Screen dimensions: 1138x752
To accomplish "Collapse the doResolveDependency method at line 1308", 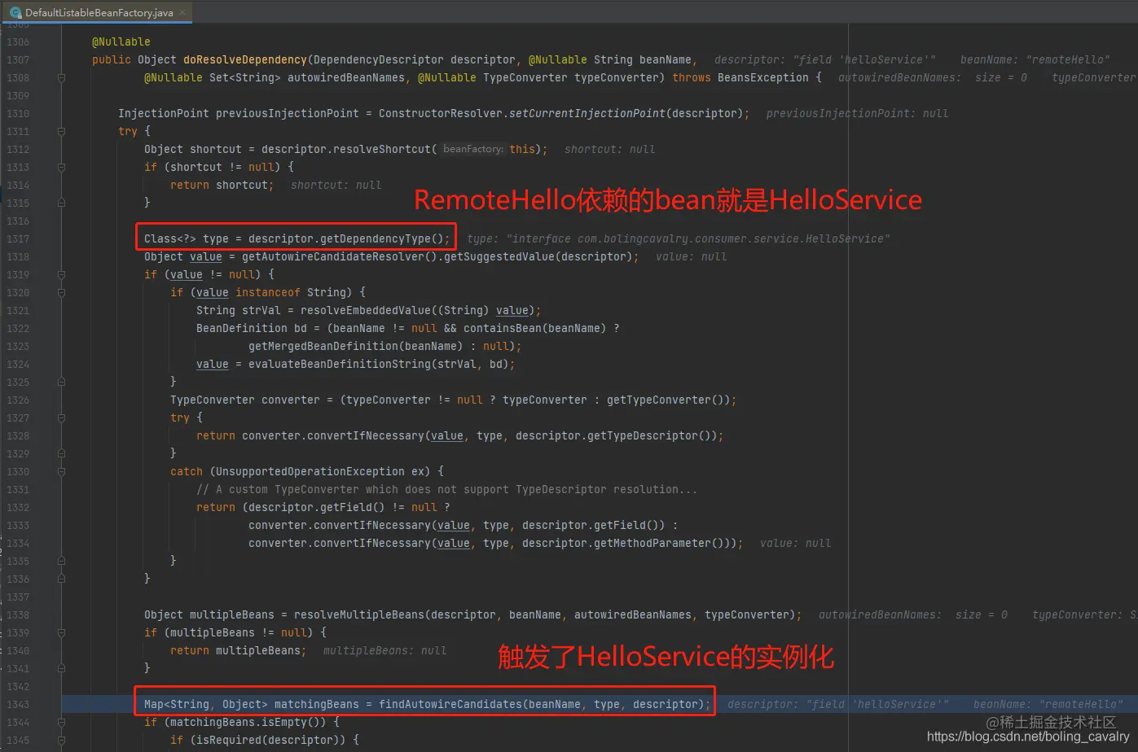I will pos(61,78).
